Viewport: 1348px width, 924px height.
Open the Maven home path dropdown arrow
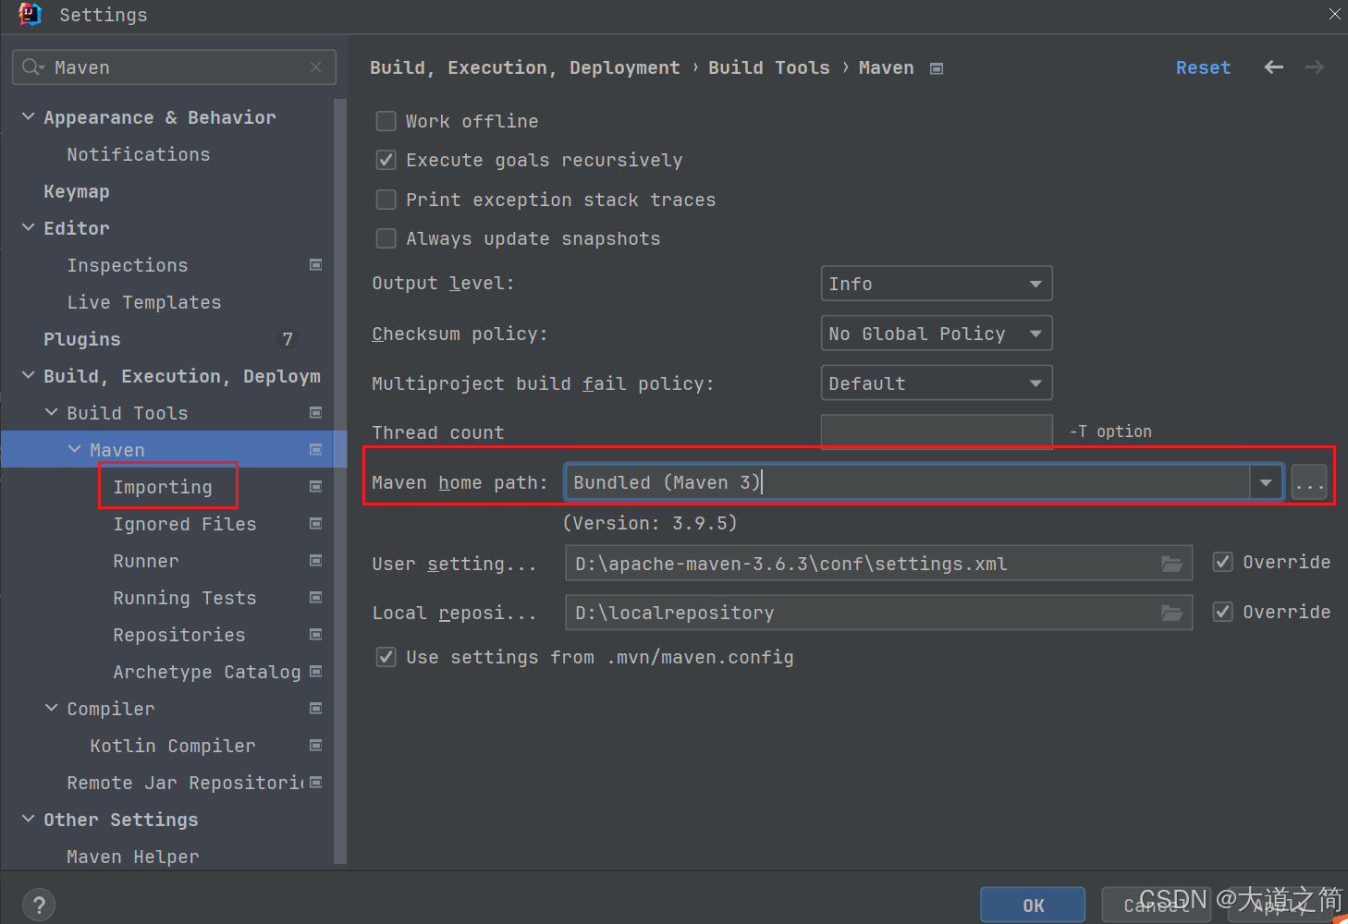1266,482
